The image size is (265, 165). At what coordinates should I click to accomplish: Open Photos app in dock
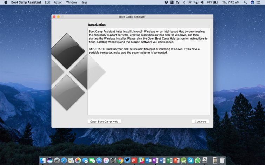(78, 160)
